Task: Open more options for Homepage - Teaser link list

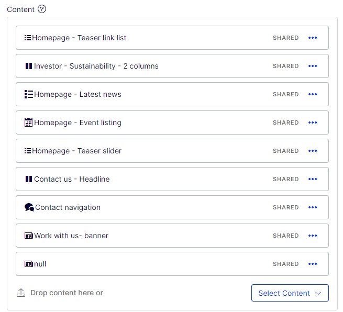Action: 313,38
